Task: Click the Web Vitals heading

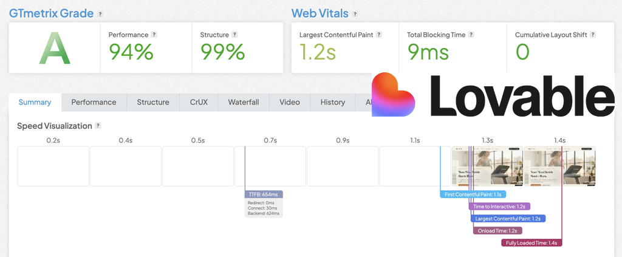Action: click(x=320, y=13)
